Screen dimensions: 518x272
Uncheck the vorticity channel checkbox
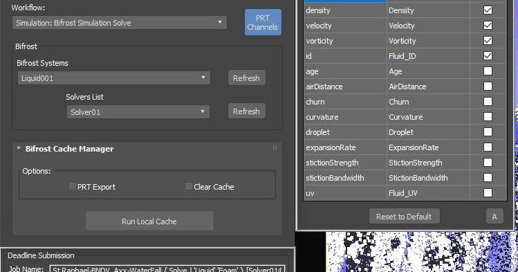488,41
